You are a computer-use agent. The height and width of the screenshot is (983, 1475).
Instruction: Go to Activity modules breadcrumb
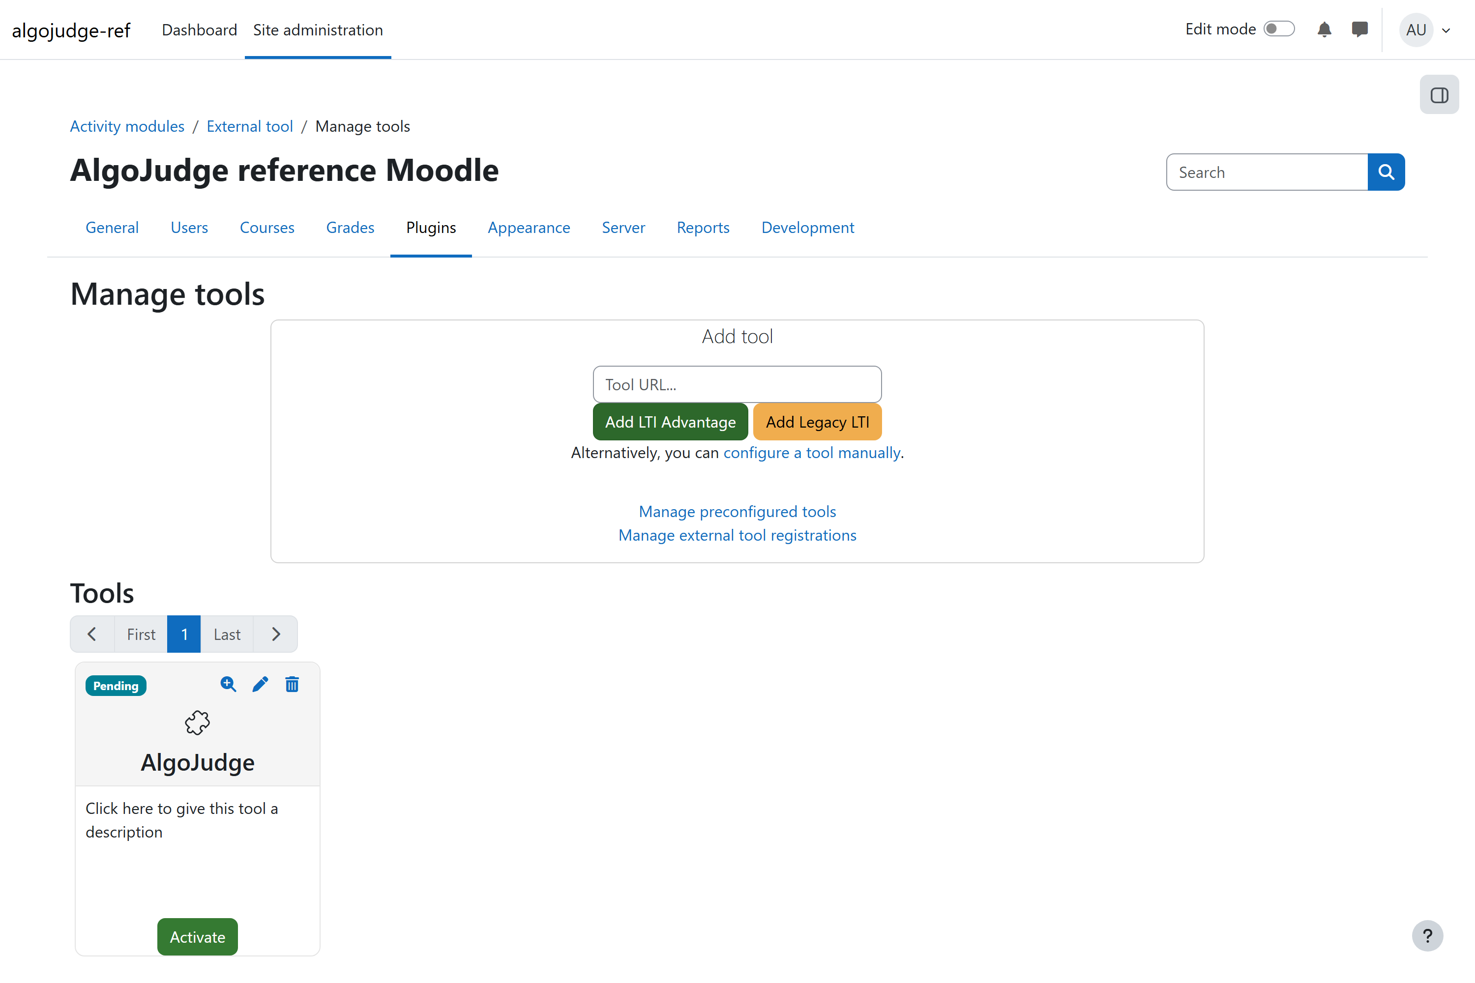127,126
